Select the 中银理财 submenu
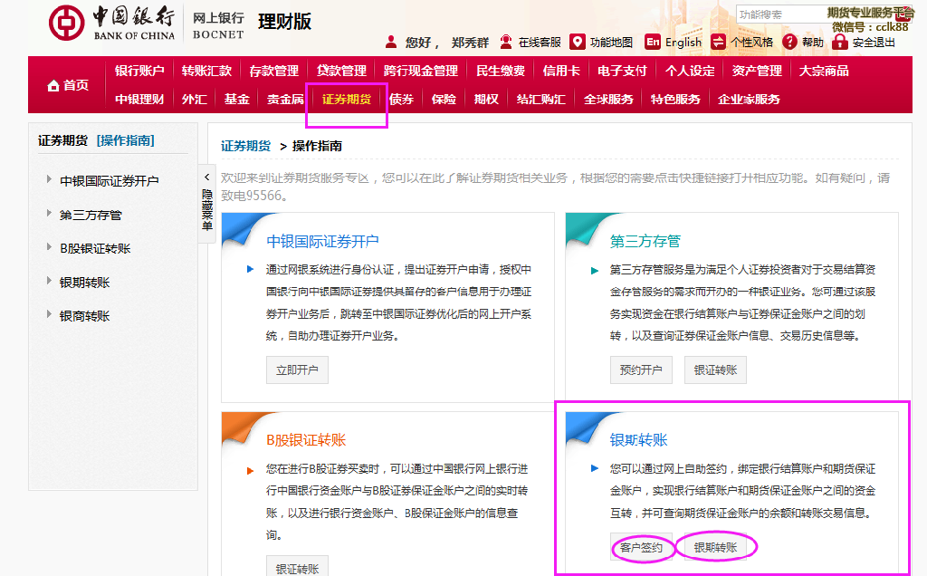927x576 pixels. [x=139, y=100]
